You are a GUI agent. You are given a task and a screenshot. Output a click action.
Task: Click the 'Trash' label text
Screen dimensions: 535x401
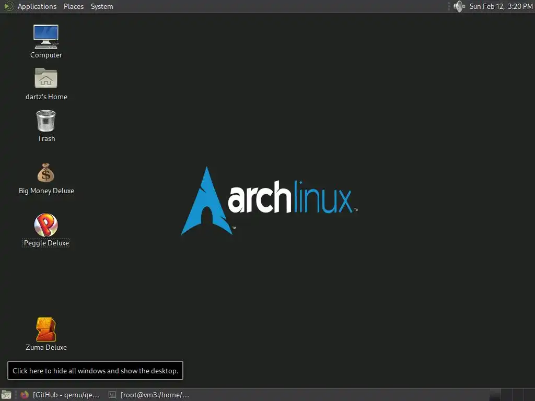[x=46, y=138]
